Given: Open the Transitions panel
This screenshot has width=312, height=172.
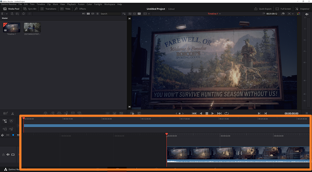Looking at the screenshot, I should [x=48, y=9].
